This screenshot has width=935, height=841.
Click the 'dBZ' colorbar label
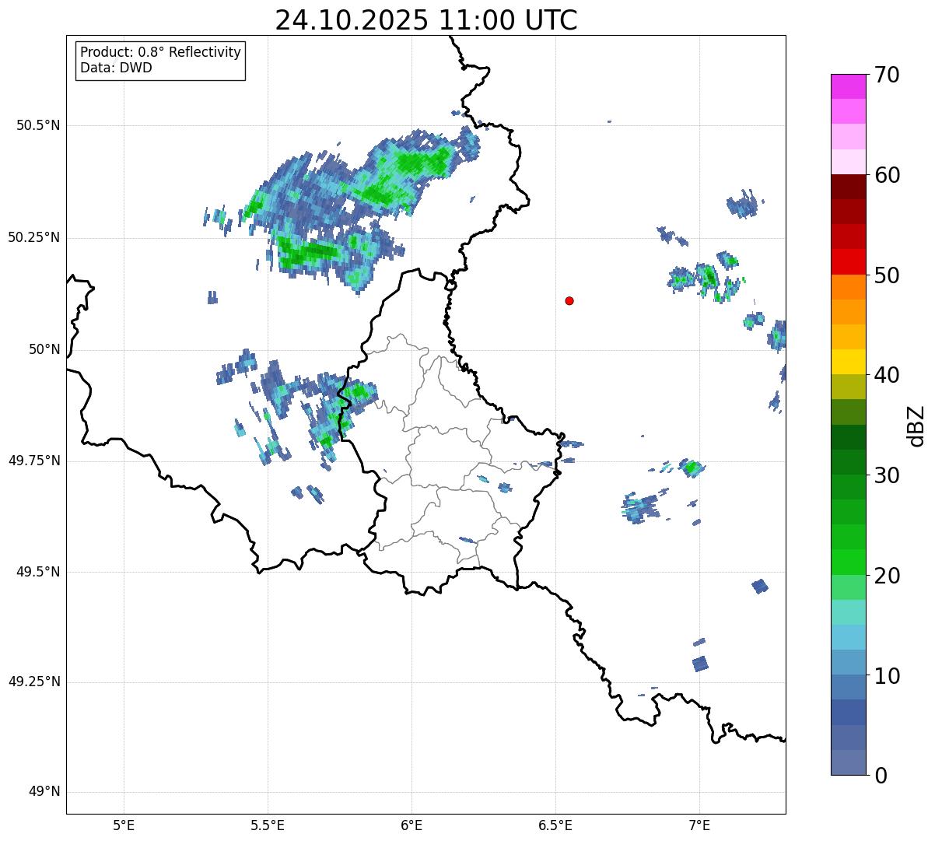916,425
